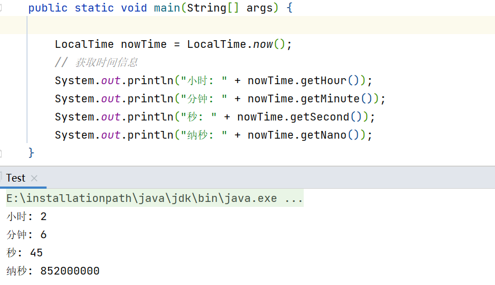Click the '获取时间信息' comment line

click(96, 62)
